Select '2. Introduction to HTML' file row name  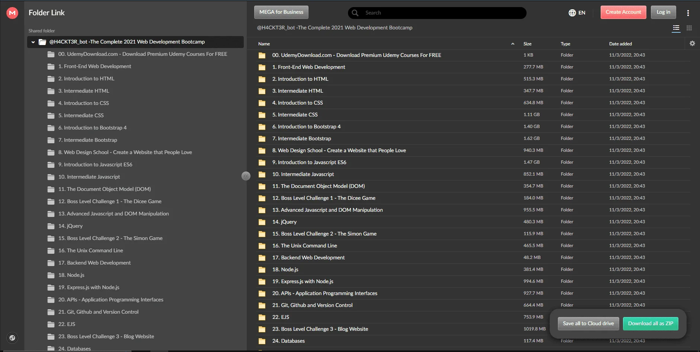(x=300, y=79)
